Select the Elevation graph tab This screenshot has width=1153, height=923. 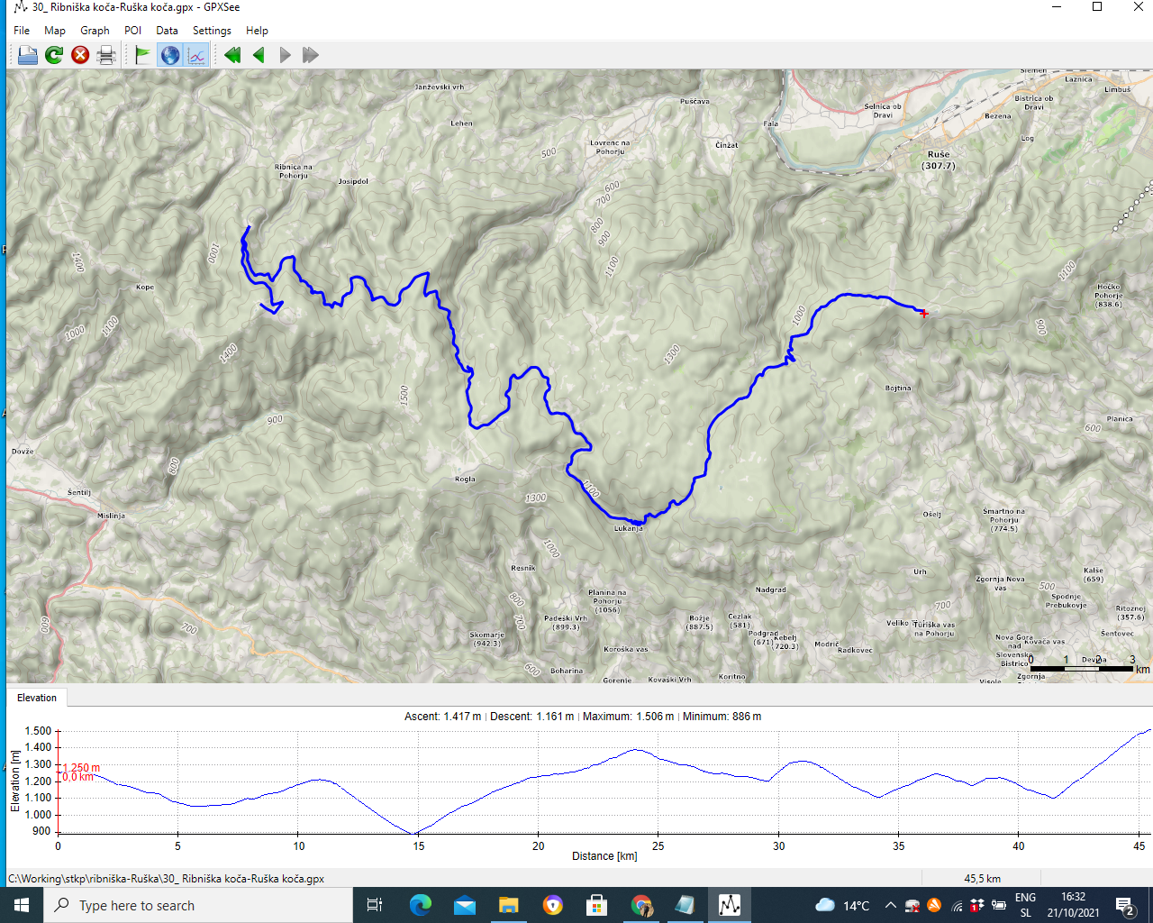(37, 698)
